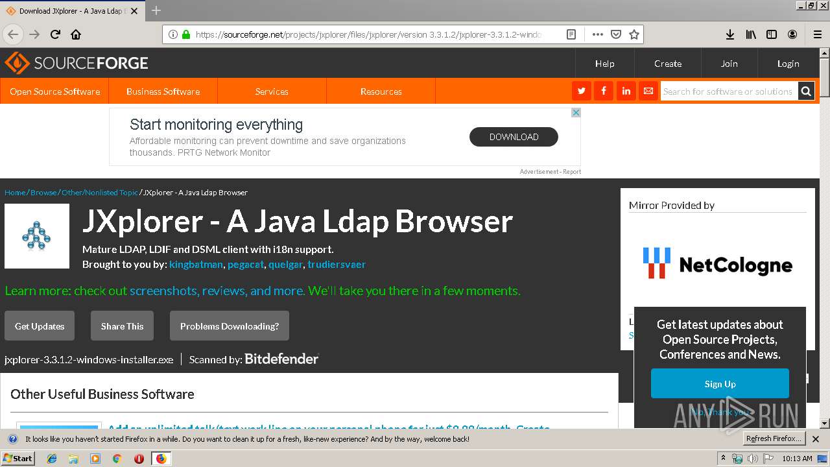This screenshot has height=467, width=830.
Task: Click the browser address bar URL
Action: point(368,34)
